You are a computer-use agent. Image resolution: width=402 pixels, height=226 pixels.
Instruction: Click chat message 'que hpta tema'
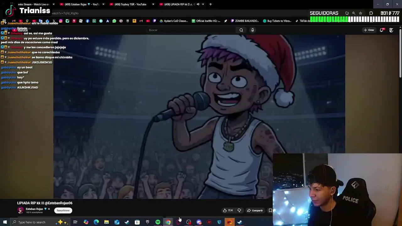28,83
